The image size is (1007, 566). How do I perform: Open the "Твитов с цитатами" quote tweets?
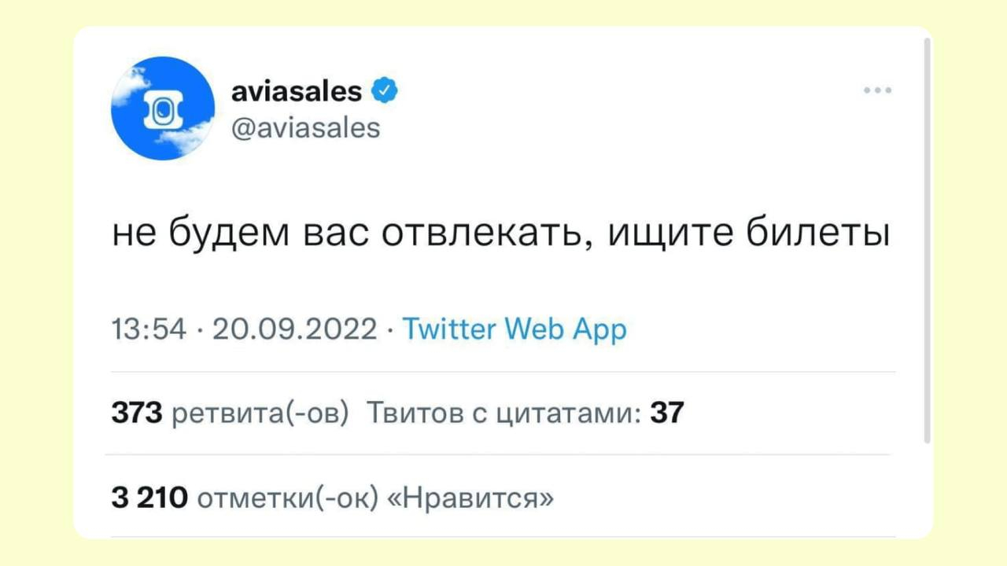[x=503, y=412]
